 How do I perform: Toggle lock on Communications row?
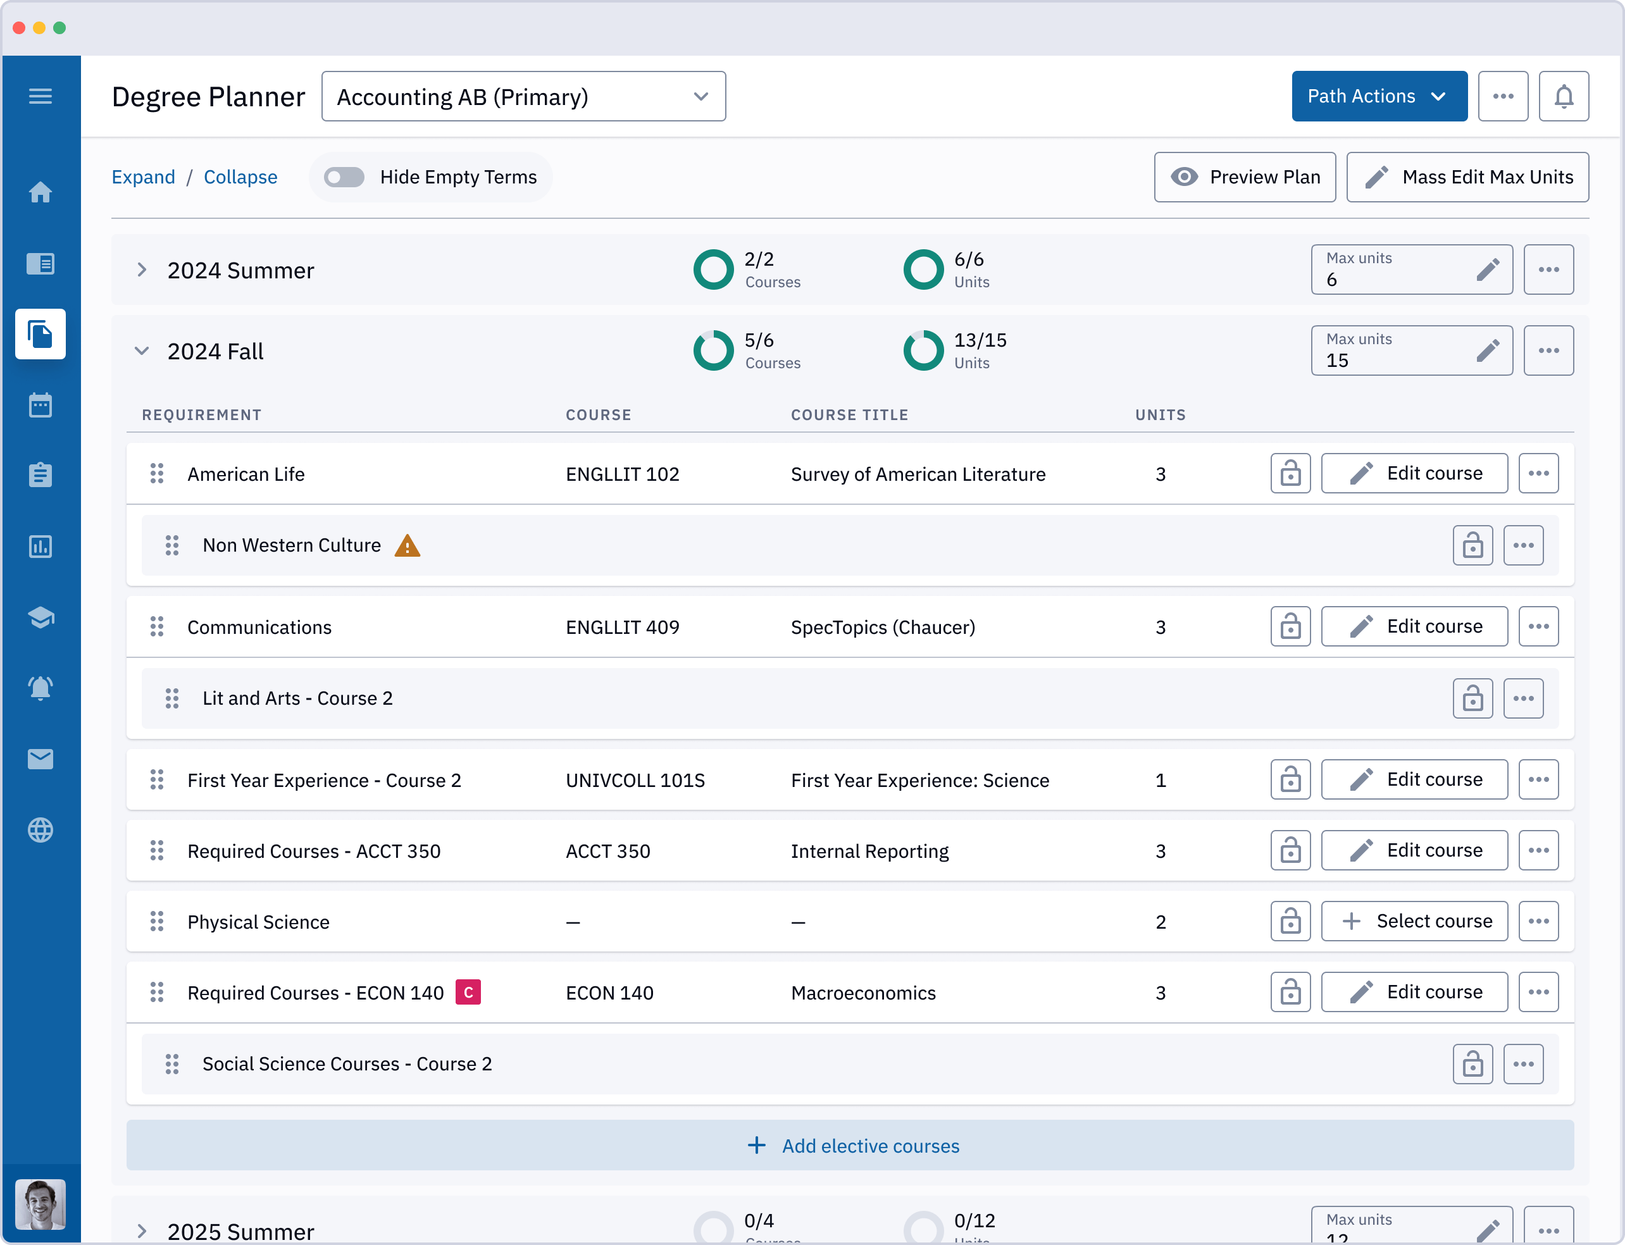click(1290, 627)
